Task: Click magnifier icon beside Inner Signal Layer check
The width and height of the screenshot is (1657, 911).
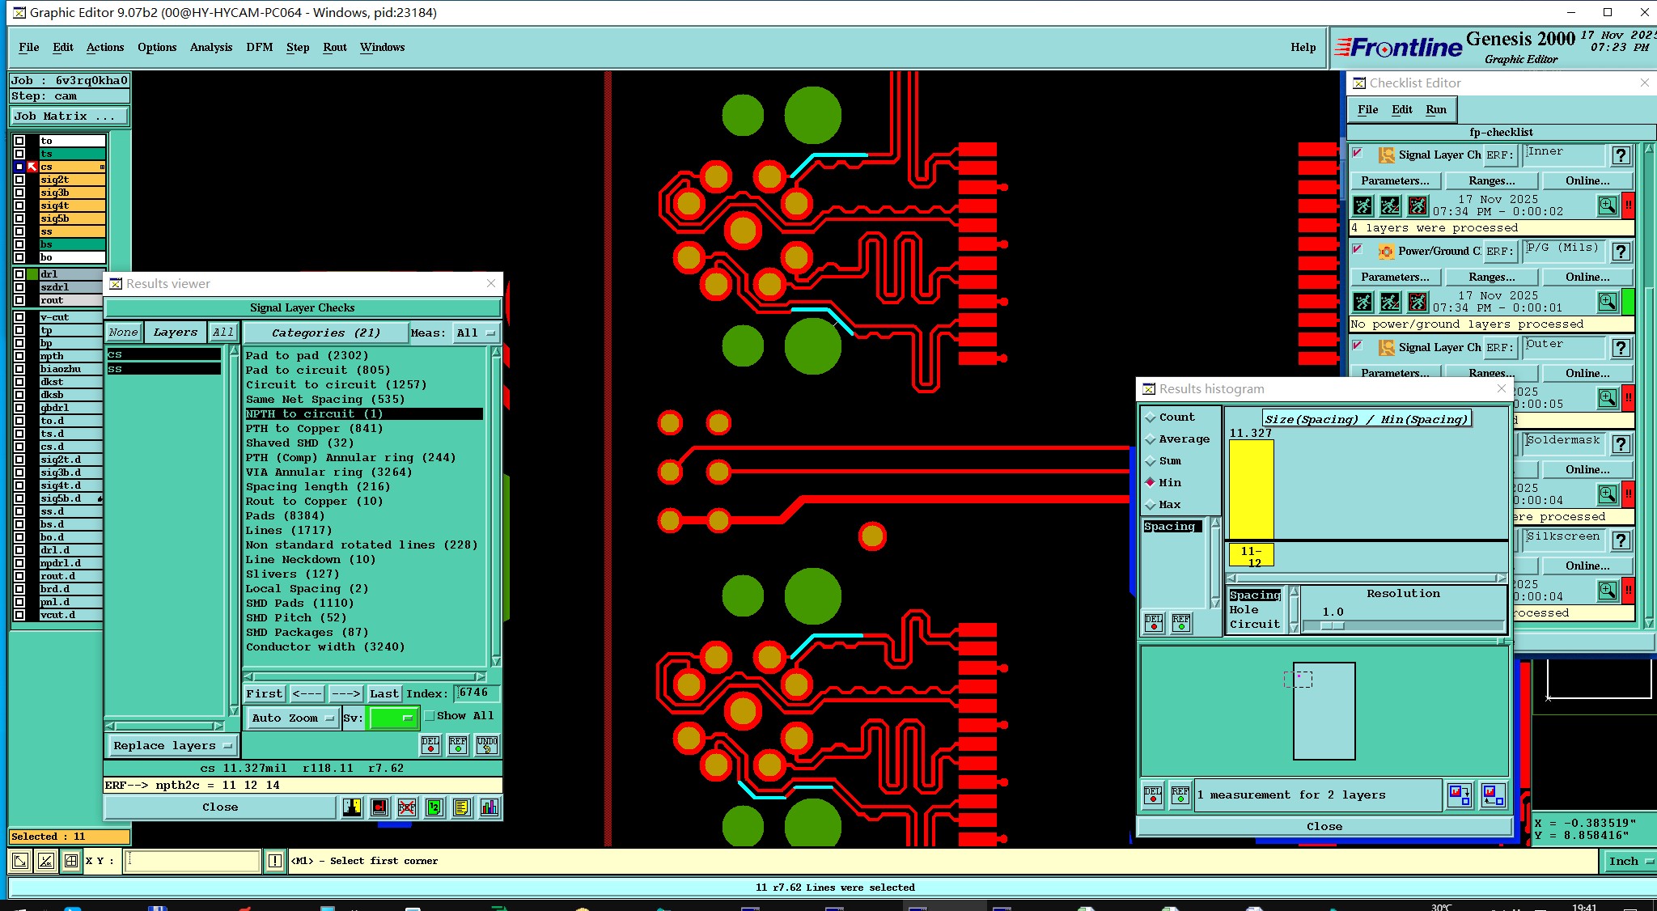Action: coord(1607,206)
